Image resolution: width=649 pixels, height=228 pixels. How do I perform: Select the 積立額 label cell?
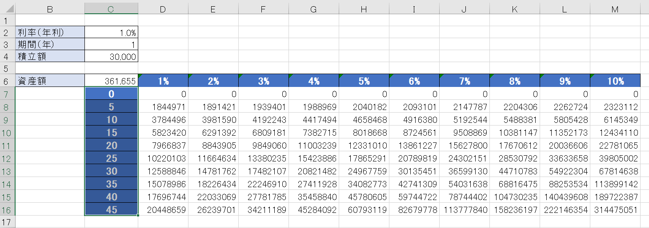click(50, 56)
